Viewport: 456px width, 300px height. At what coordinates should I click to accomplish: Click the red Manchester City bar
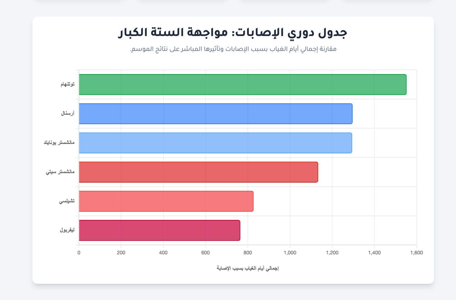point(198,172)
